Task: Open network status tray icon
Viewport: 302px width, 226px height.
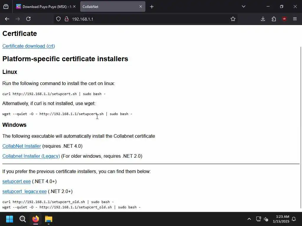Action: (x=258, y=219)
